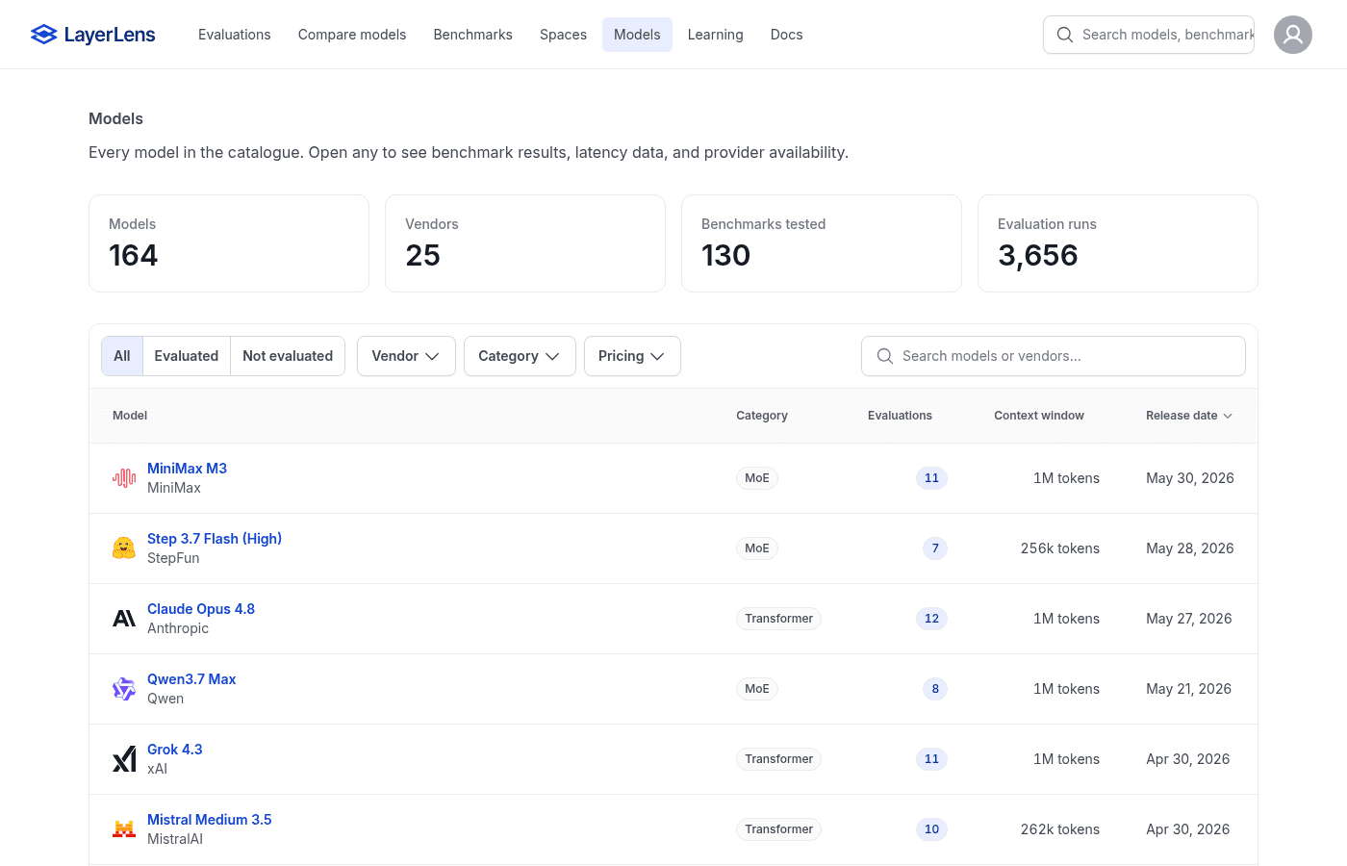Open the Claude Opus 4.8 model link
Viewport: 1347px width, 866px height.
click(201, 609)
